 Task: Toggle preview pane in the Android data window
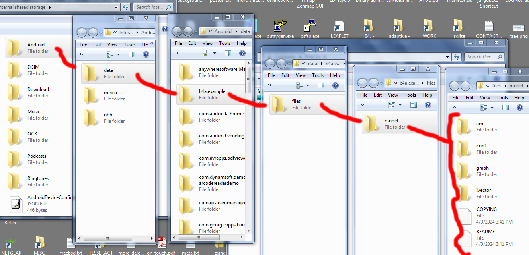point(228,53)
